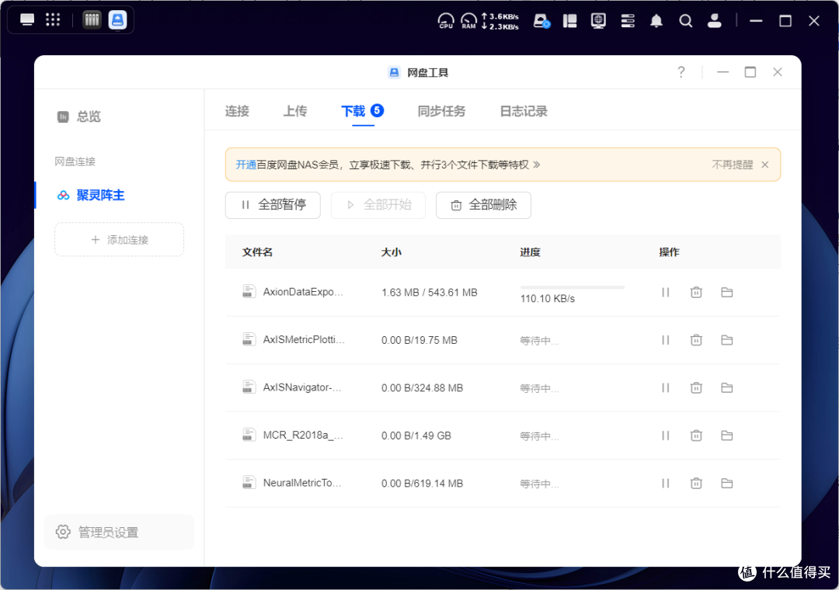
Task: Click the NeuralMetricTo file name
Action: coord(302,483)
